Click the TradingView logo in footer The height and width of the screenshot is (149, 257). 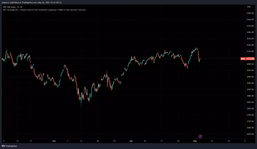coord(10,146)
